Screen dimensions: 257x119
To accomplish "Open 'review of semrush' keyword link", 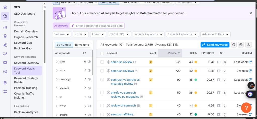I will [123, 105].
